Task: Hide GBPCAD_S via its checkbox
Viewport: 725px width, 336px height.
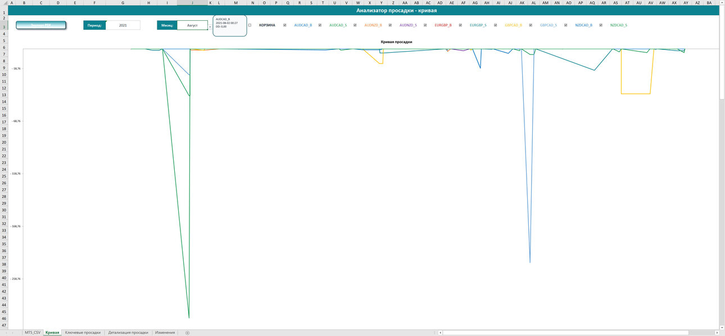Action: click(x=531, y=25)
